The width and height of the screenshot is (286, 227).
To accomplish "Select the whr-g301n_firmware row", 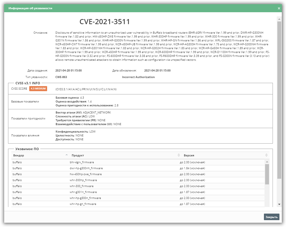I will click(x=138, y=192).
